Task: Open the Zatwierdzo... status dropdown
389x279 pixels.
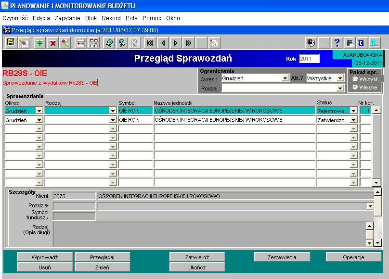Action: pos(353,120)
